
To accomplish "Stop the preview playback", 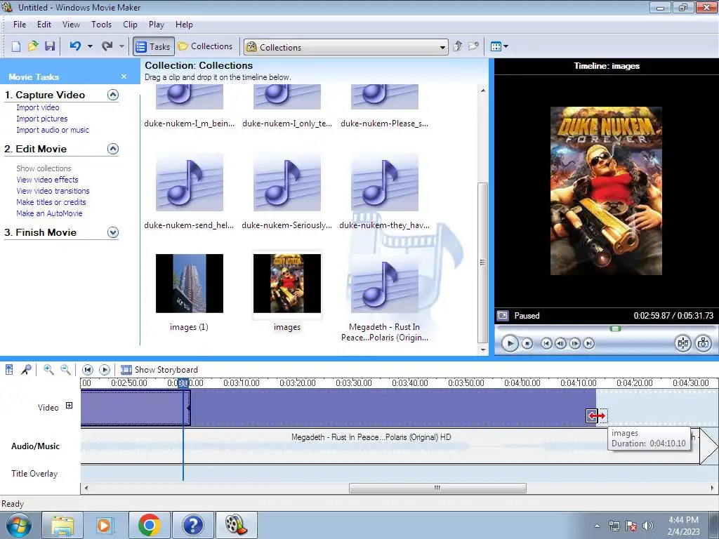I will (527, 343).
